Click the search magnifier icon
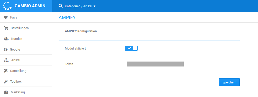 coord(60,6)
